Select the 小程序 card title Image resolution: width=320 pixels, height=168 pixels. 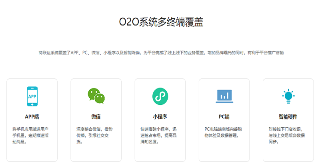click(160, 117)
